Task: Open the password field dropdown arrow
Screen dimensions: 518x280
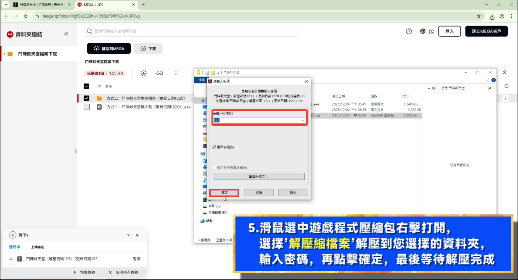Action: pyautogui.click(x=302, y=120)
